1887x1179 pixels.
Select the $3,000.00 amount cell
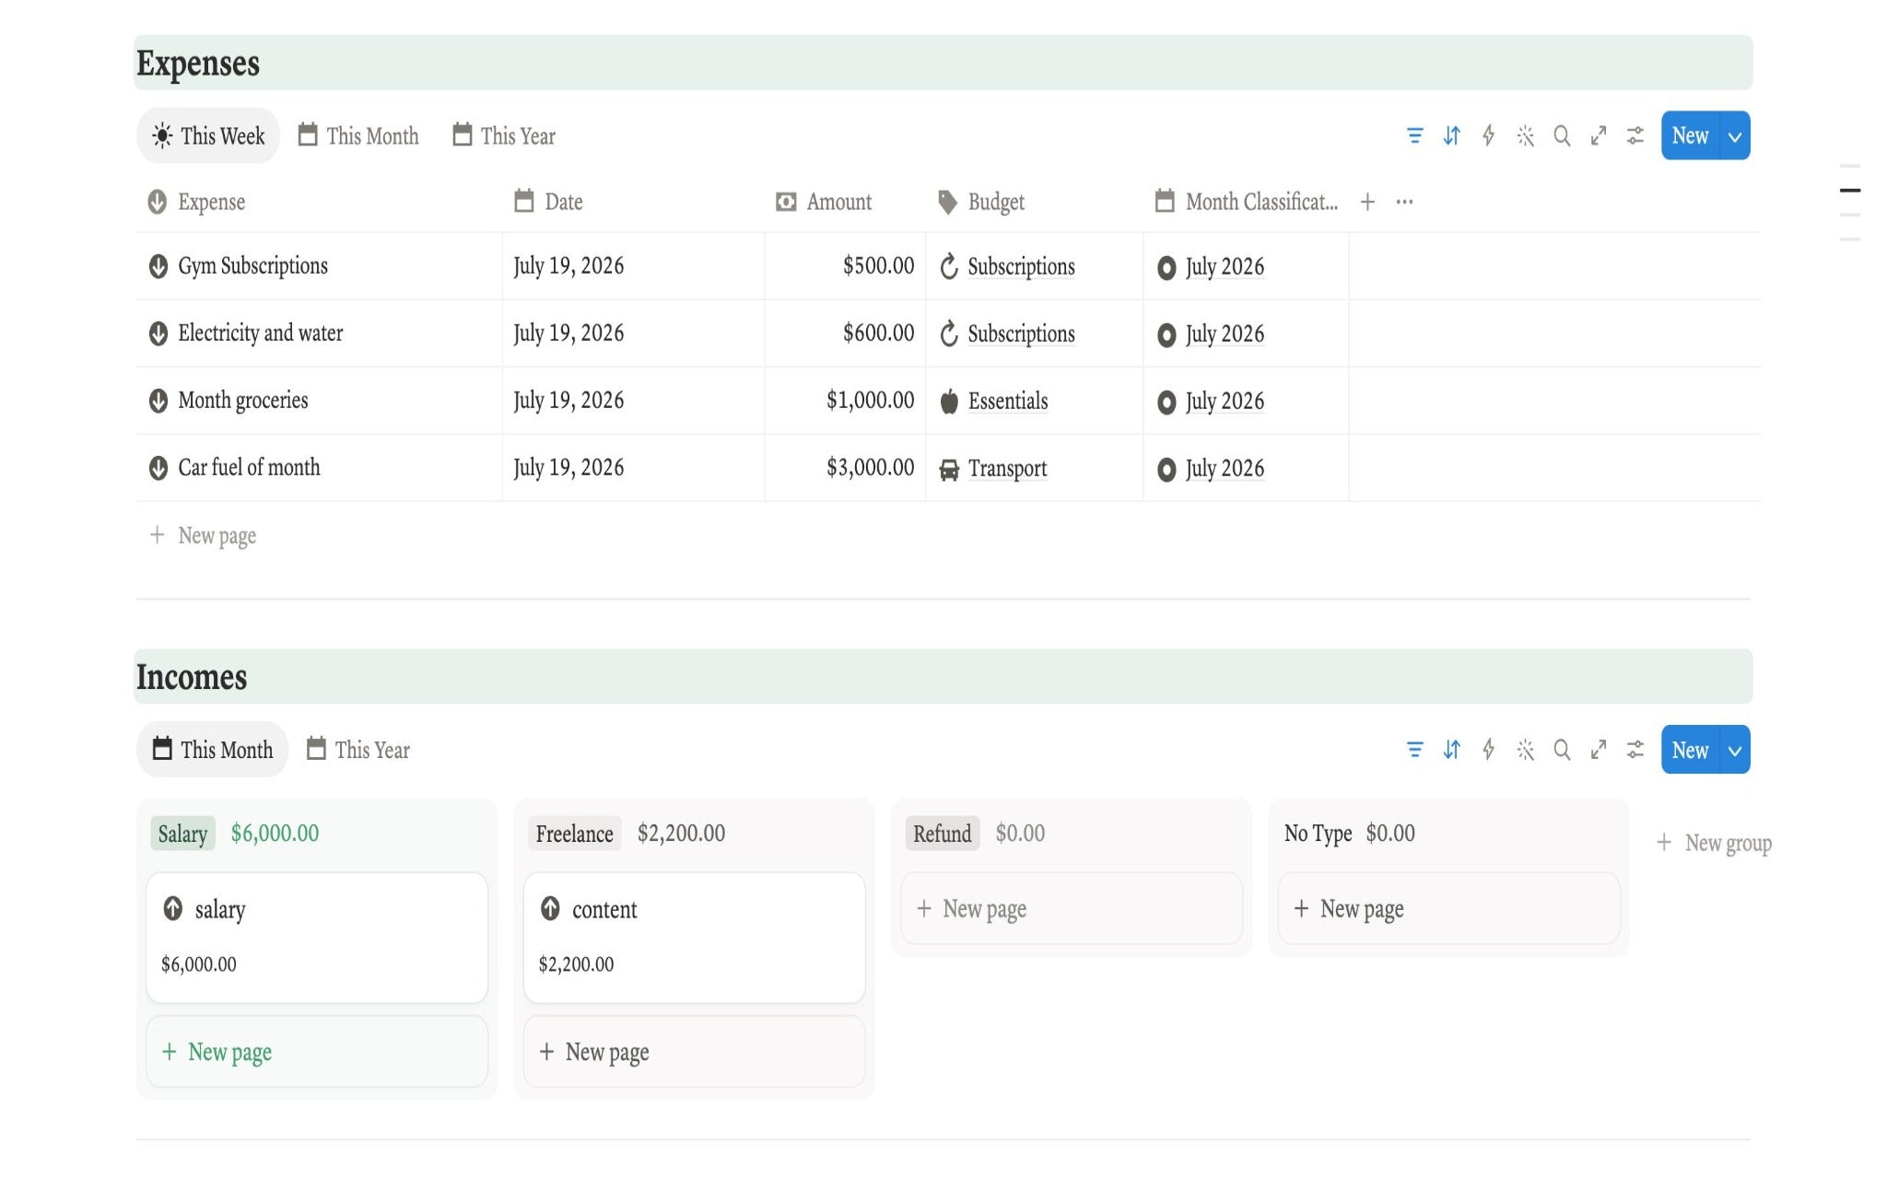pyautogui.click(x=845, y=468)
